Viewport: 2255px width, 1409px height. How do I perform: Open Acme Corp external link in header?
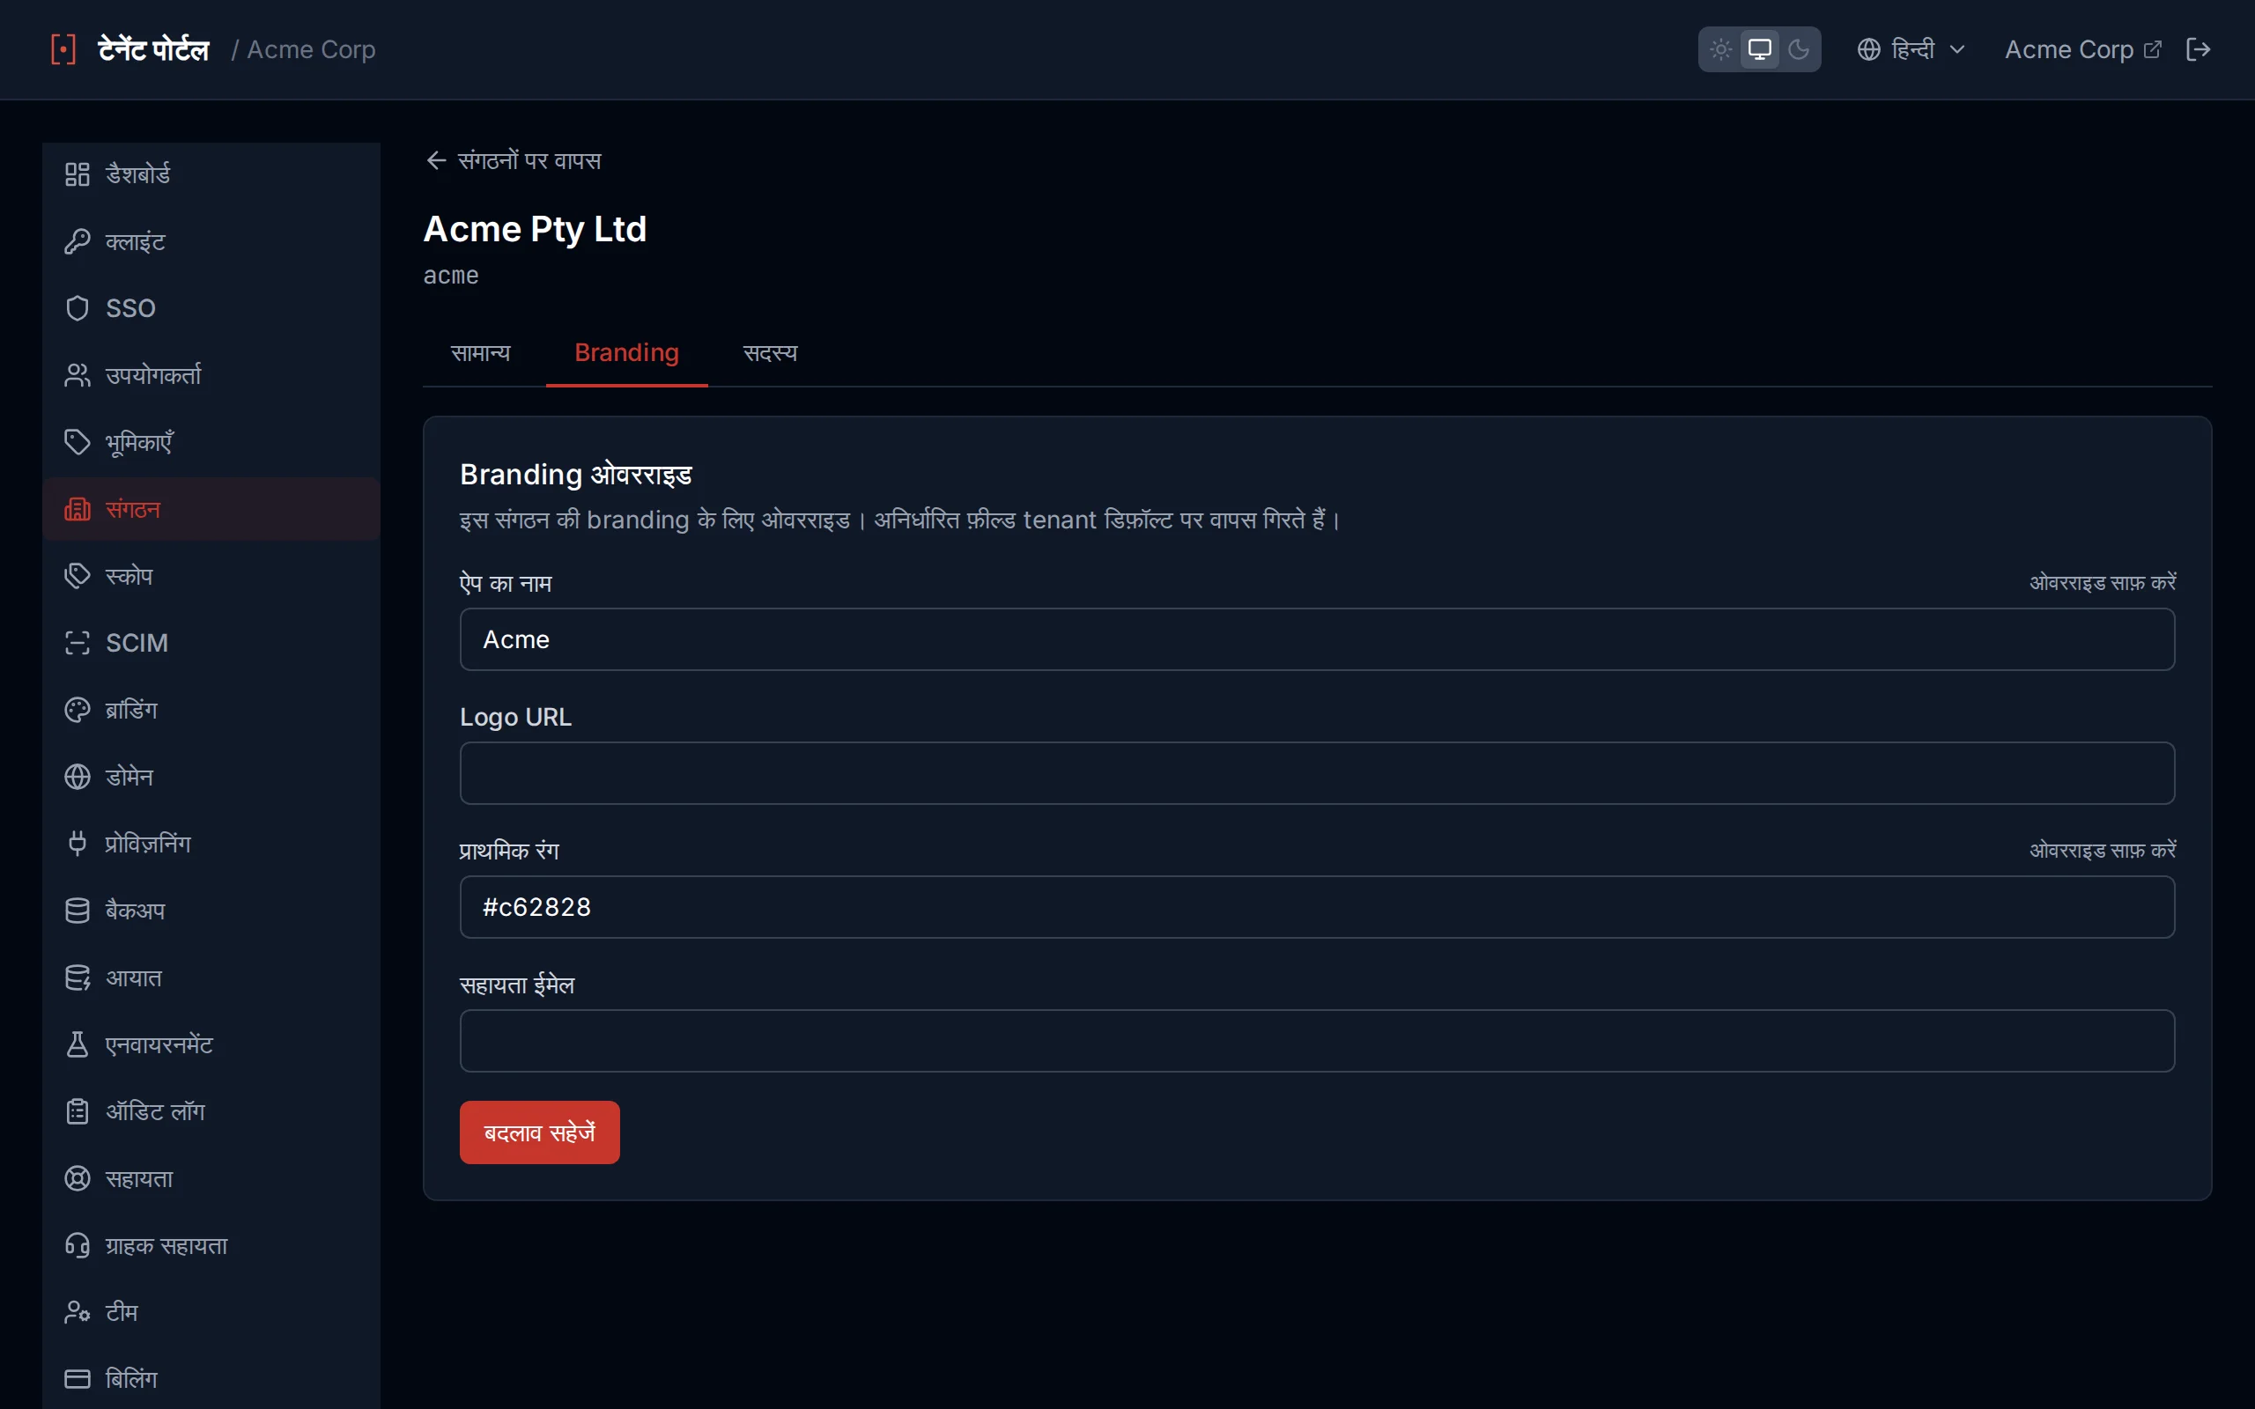click(2082, 49)
